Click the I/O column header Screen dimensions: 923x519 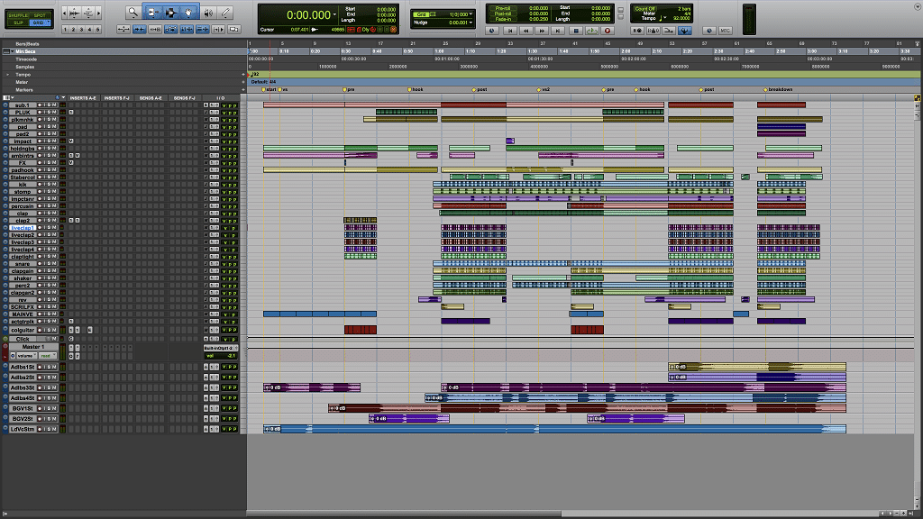pyautogui.click(x=221, y=97)
